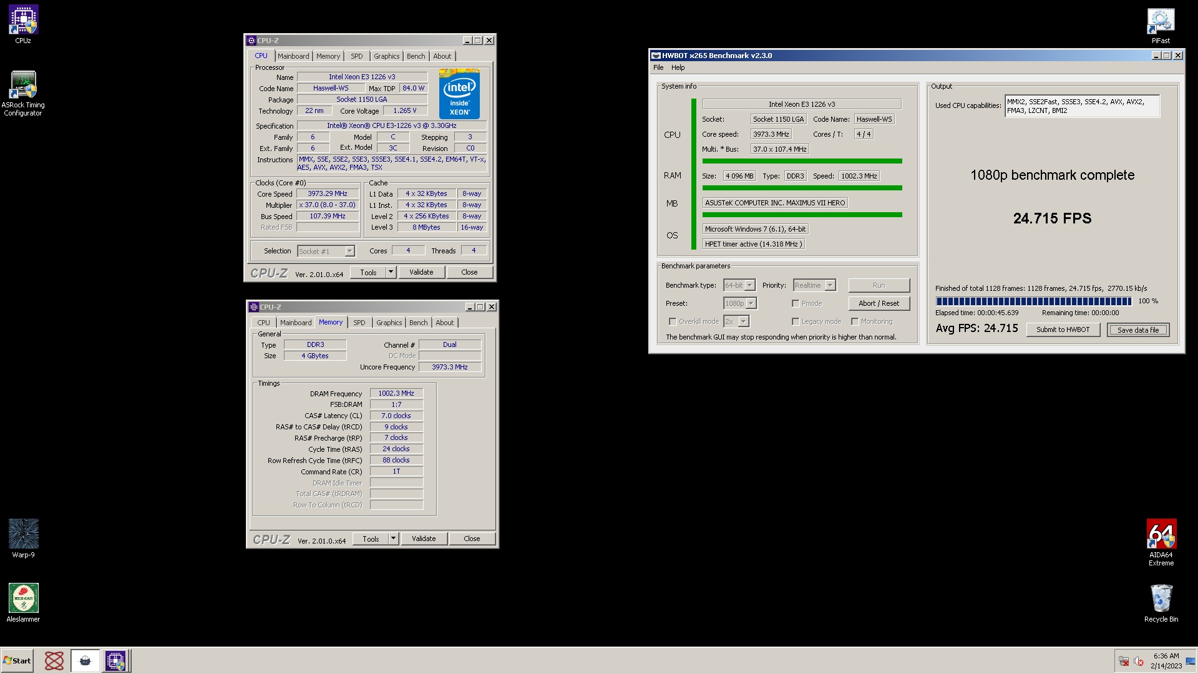Switch to Mainboard tab in lower CPU-Z
This screenshot has height=674, width=1198.
(x=296, y=323)
